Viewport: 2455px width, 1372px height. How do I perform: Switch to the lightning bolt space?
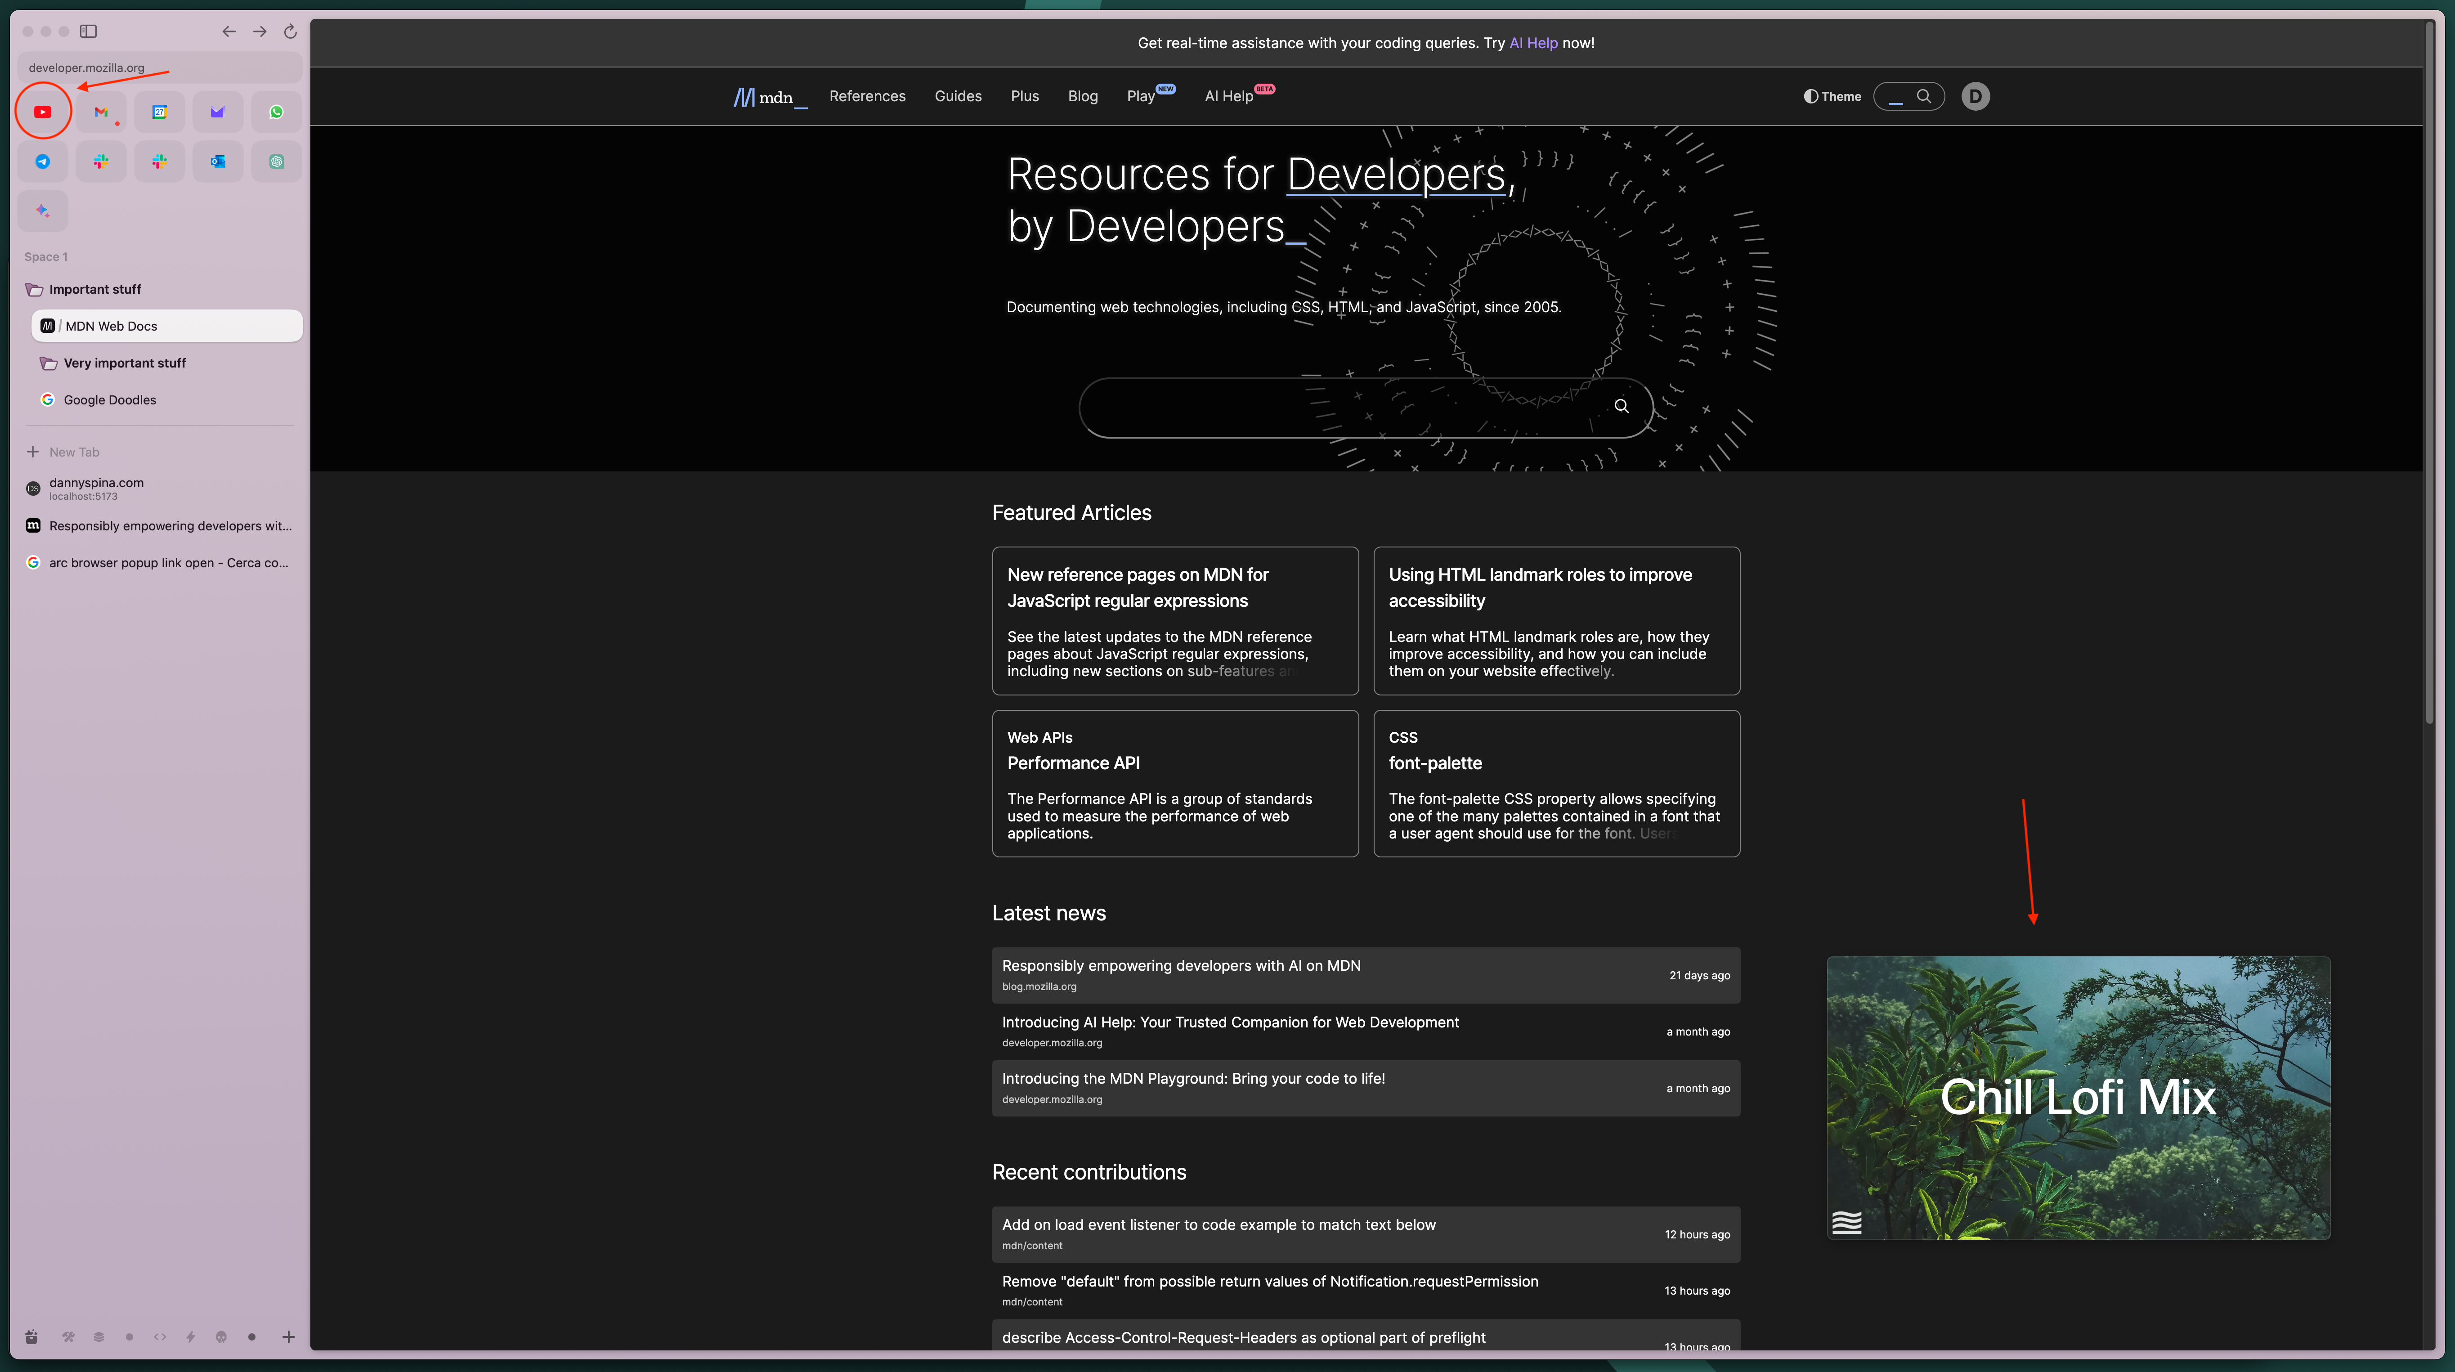pos(191,1337)
